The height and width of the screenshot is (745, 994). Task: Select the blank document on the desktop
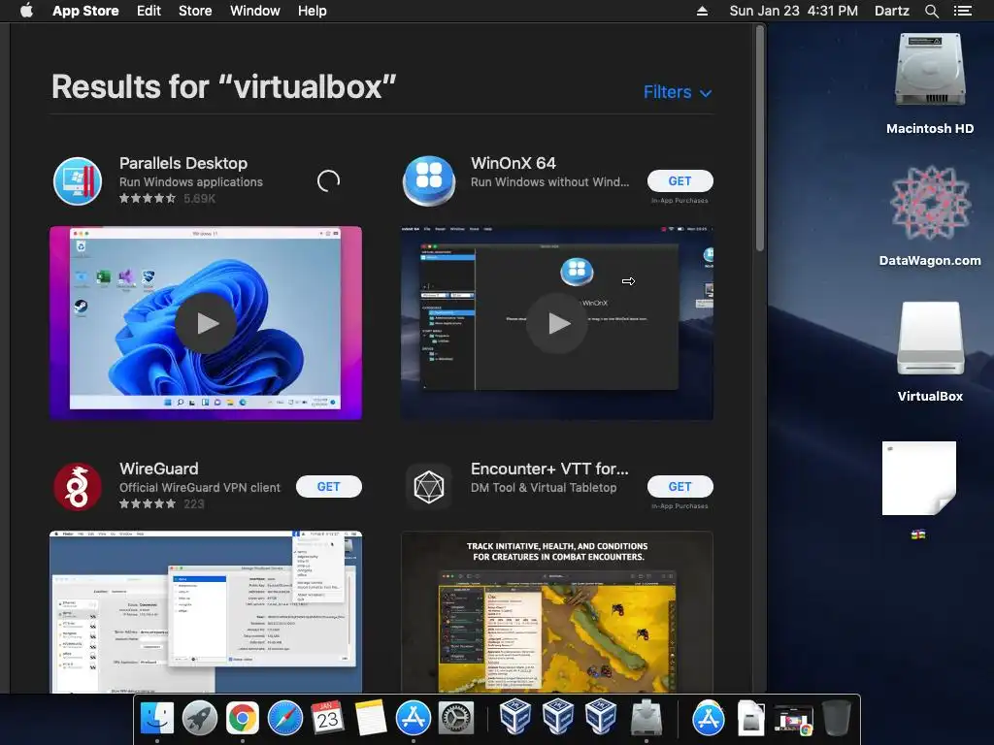(x=918, y=478)
